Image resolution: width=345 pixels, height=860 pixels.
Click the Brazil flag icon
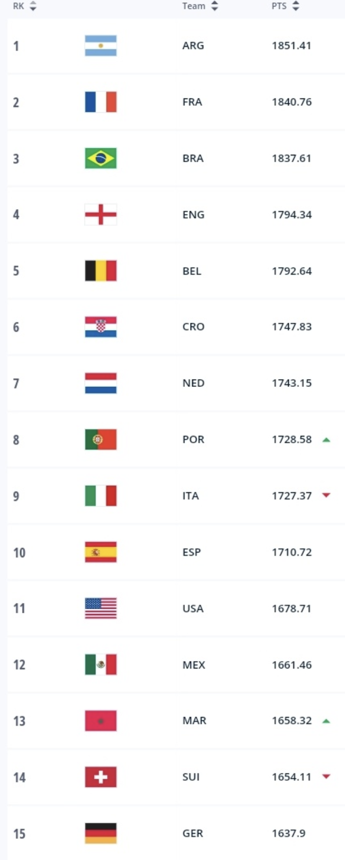pos(101,158)
